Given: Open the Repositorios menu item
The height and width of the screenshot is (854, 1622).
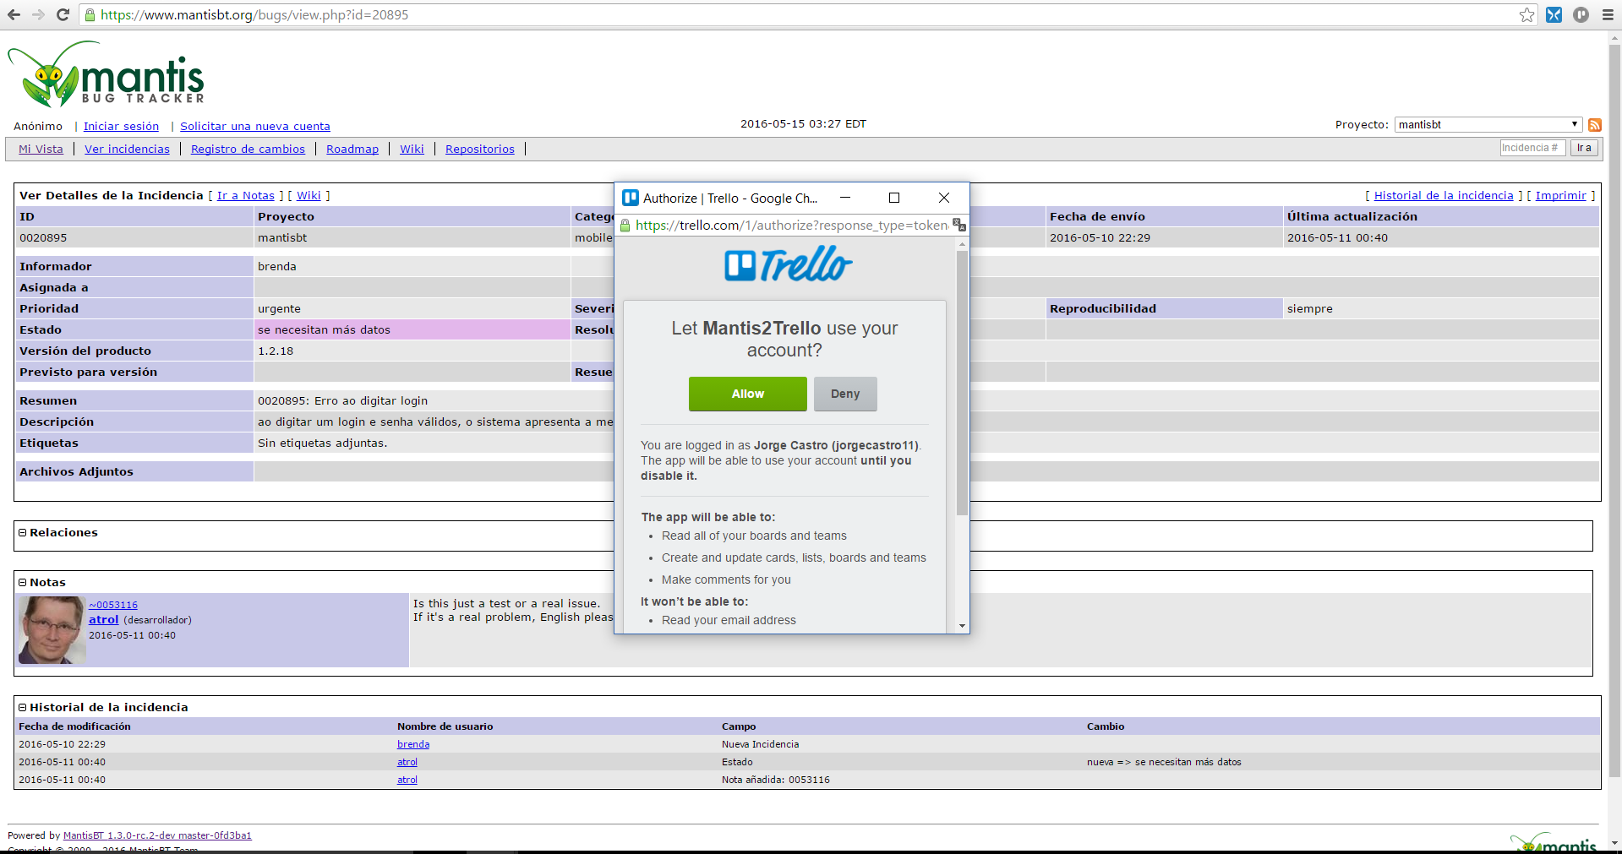Looking at the screenshot, I should pos(480,149).
